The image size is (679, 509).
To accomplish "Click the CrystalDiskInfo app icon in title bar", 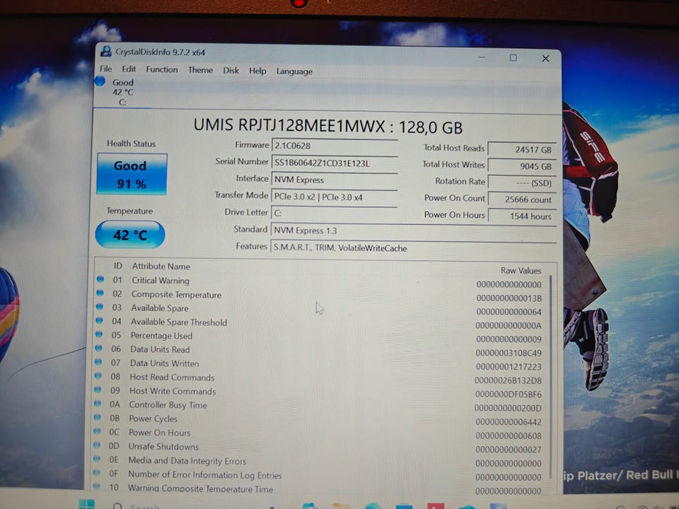I will point(106,52).
